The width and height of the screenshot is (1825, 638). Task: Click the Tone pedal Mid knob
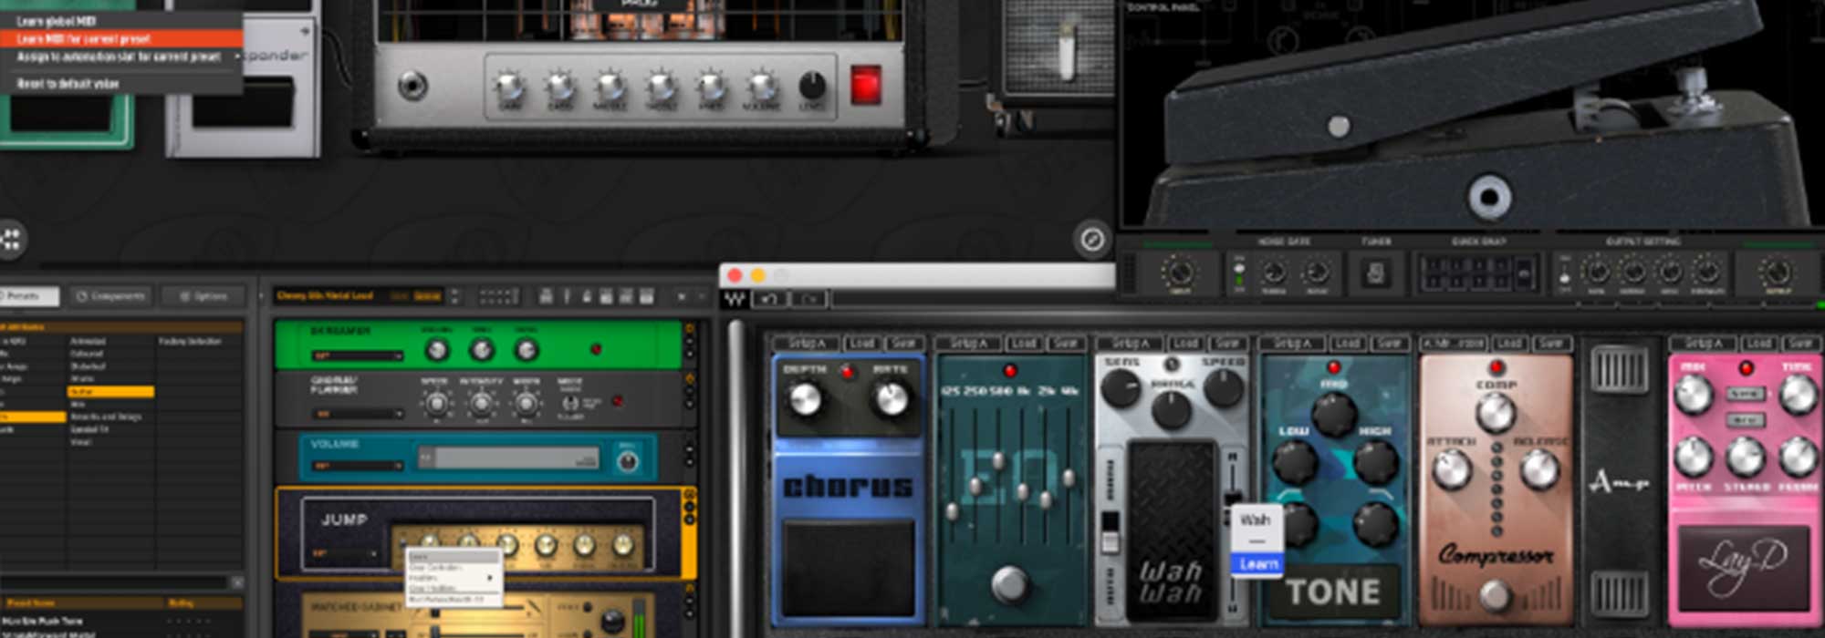pyautogui.click(x=1334, y=413)
